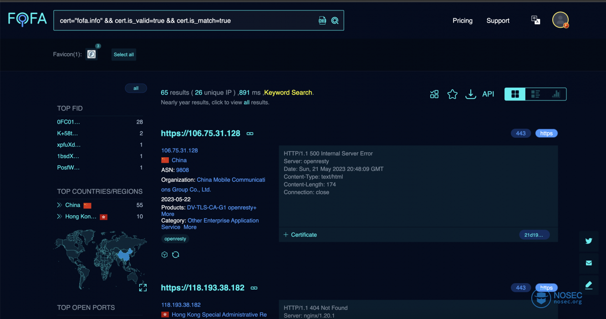Screen dimensions: 606x319
Task: Open China Mobile Communications organization link
Action: (214, 184)
